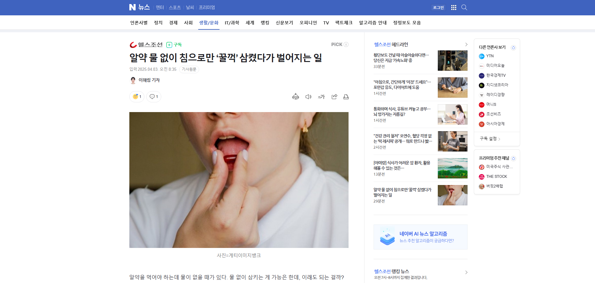
Task: Open the crosswalk traffic light headline thumbnail
Action: [x=452, y=60]
